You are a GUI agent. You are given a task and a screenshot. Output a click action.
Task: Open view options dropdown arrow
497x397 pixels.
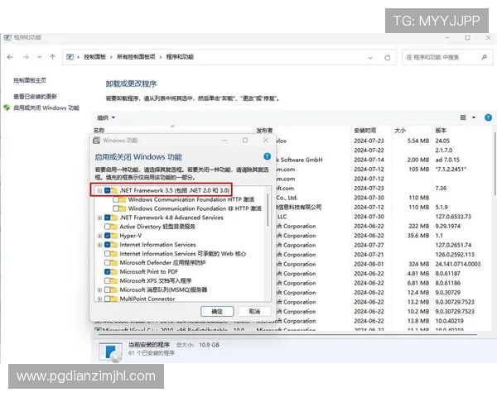[x=474, y=117]
